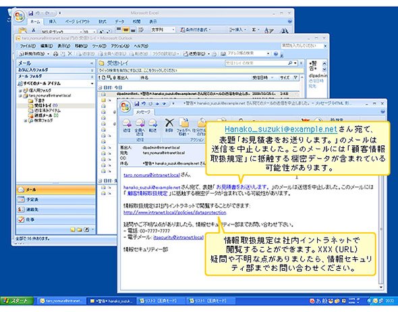Open the 新規作成 dropdown arrow

(x=48, y=54)
